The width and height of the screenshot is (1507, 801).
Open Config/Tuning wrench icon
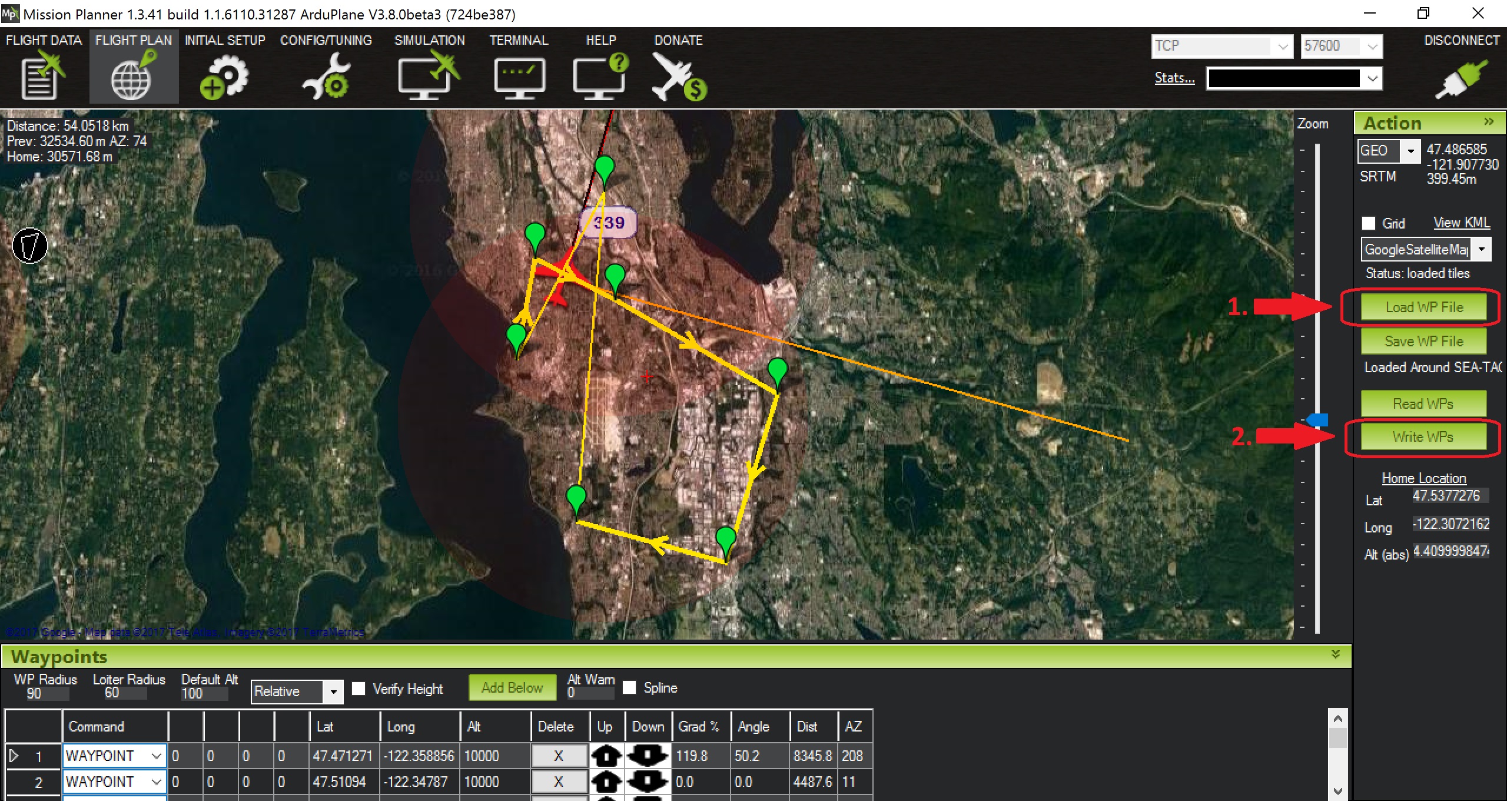326,77
